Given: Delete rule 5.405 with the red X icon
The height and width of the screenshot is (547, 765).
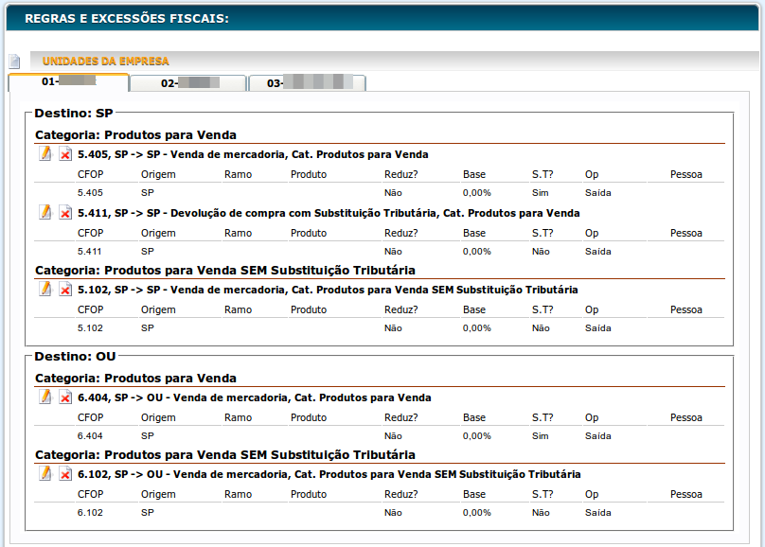Looking at the screenshot, I should (65, 154).
